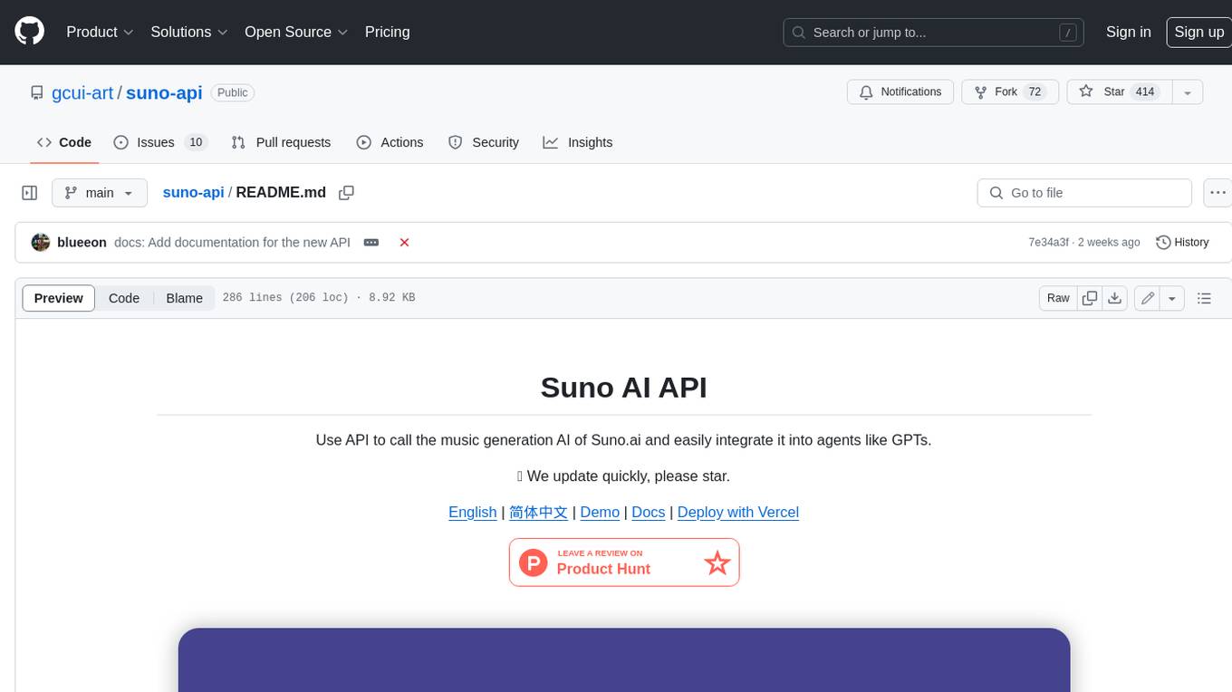View file History
The height and width of the screenshot is (692, 1232).
(x=1182, y=243)
